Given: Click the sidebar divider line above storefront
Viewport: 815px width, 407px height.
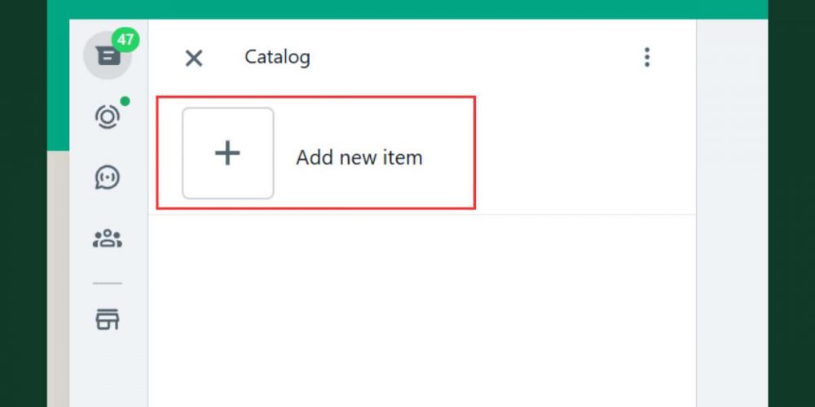Looking at the screenshot, I should 108,283.
